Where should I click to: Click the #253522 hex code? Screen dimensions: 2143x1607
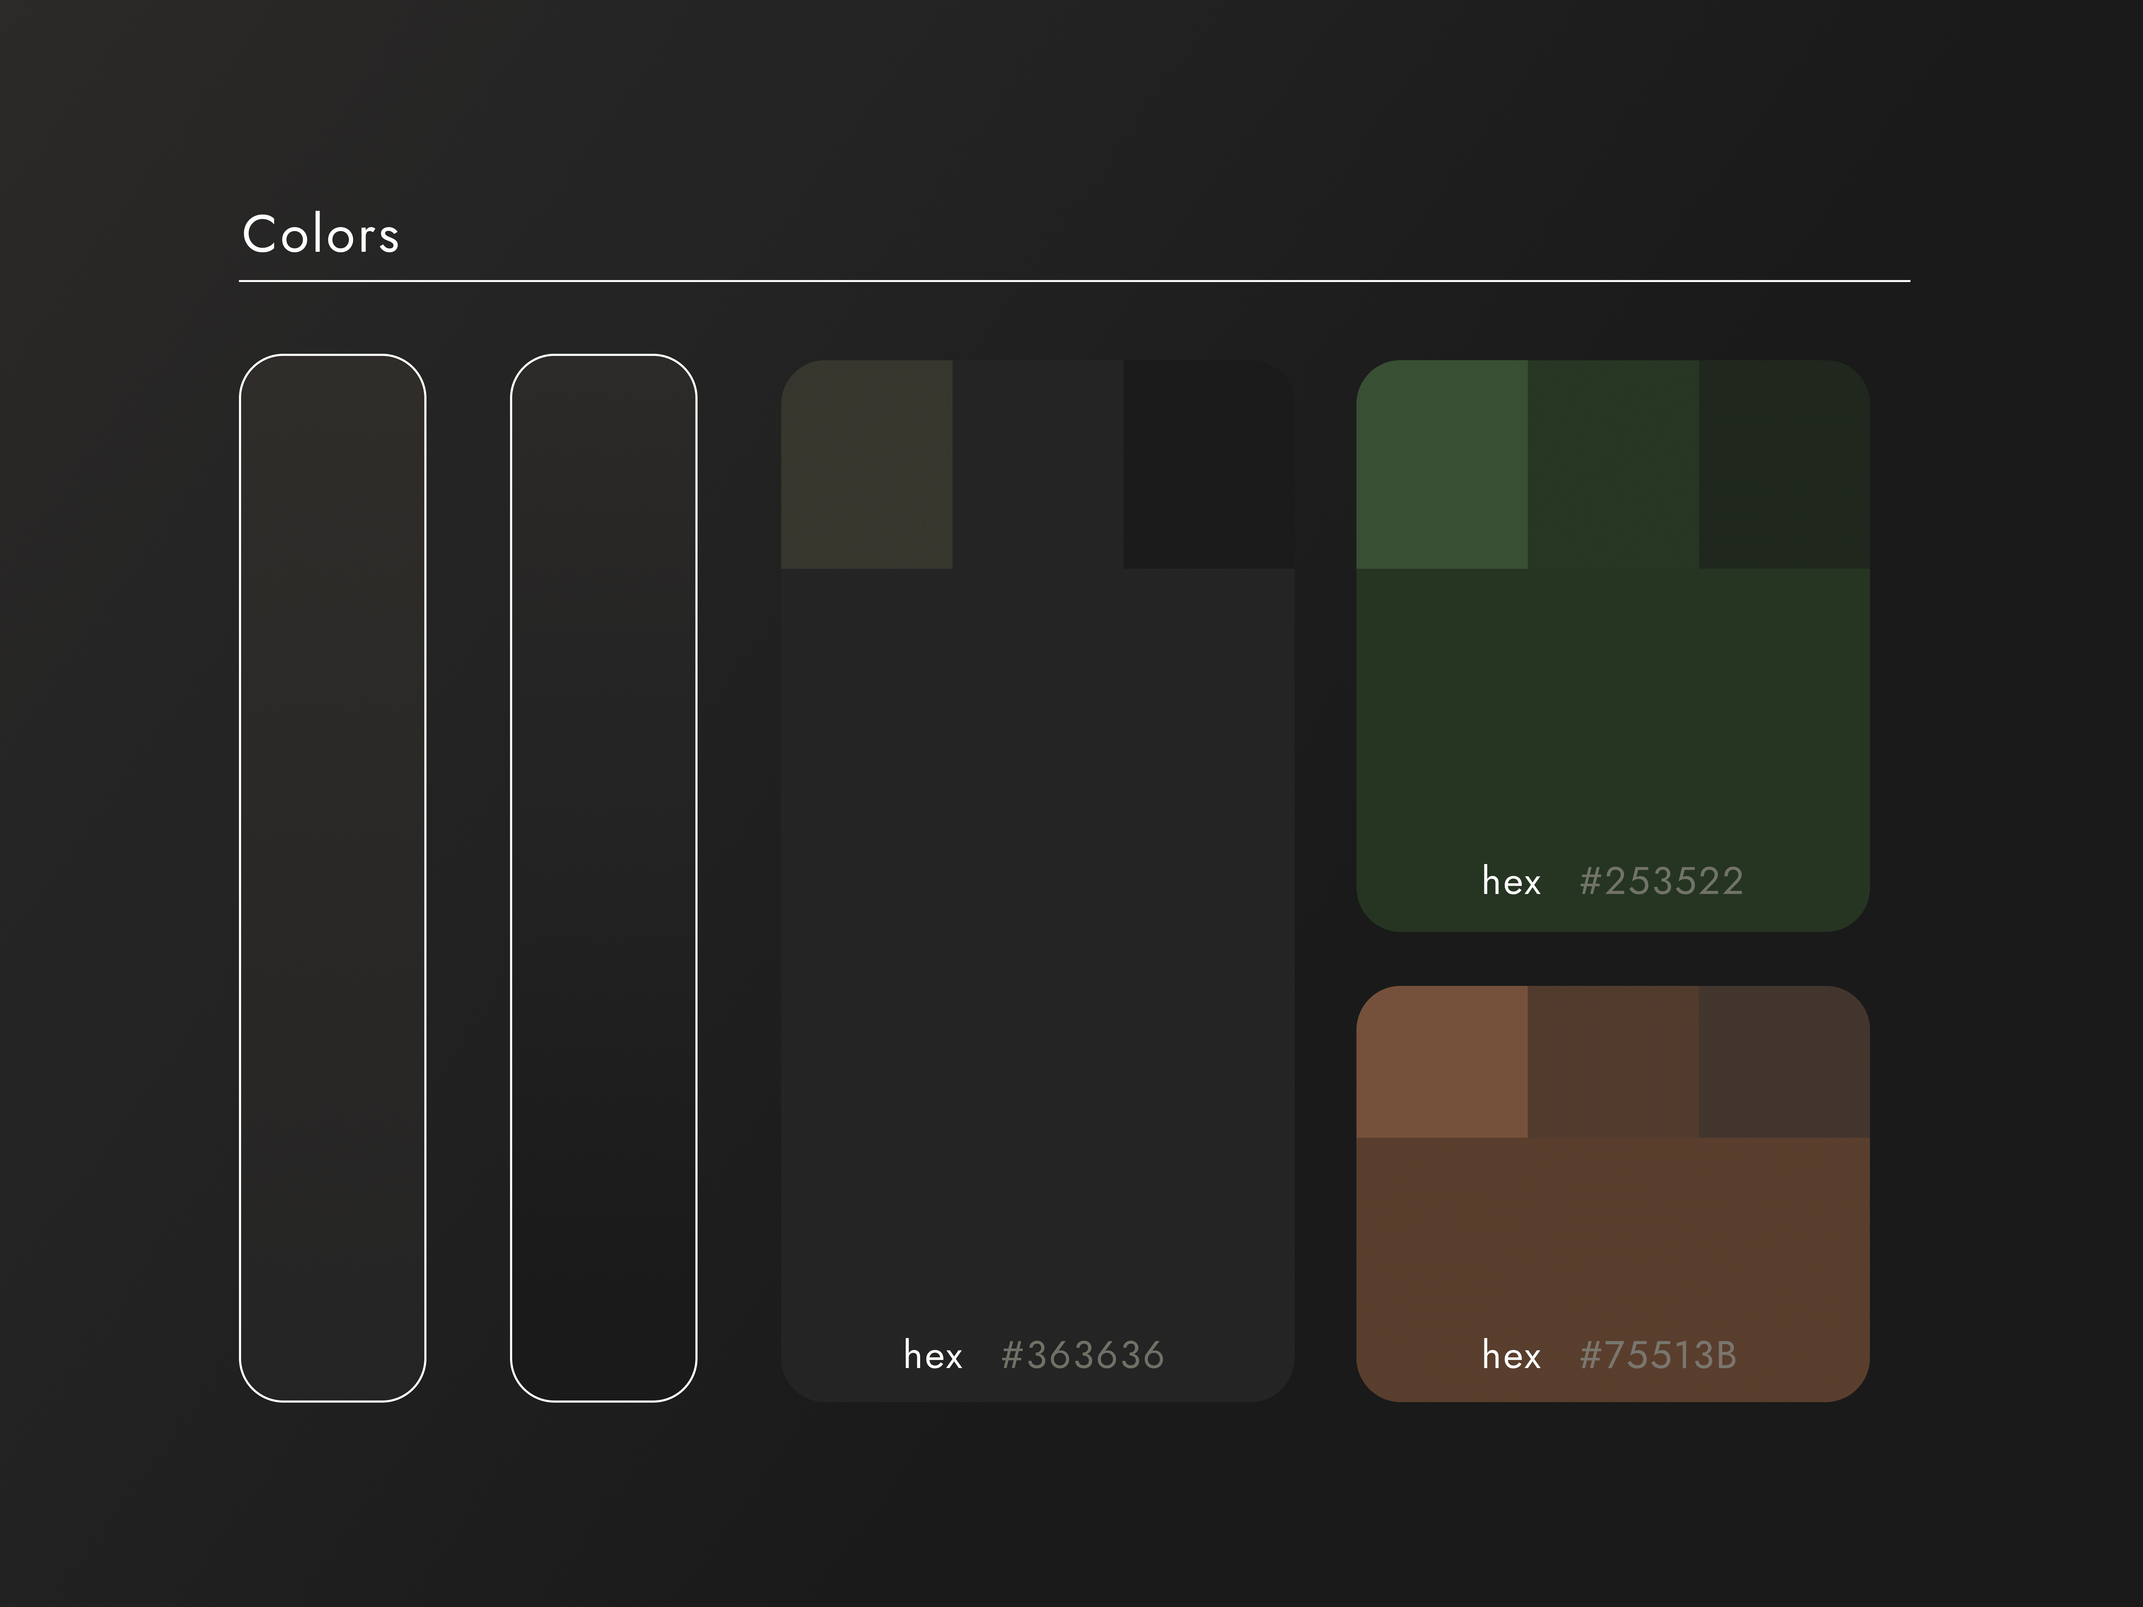(x=1661, y=881)
